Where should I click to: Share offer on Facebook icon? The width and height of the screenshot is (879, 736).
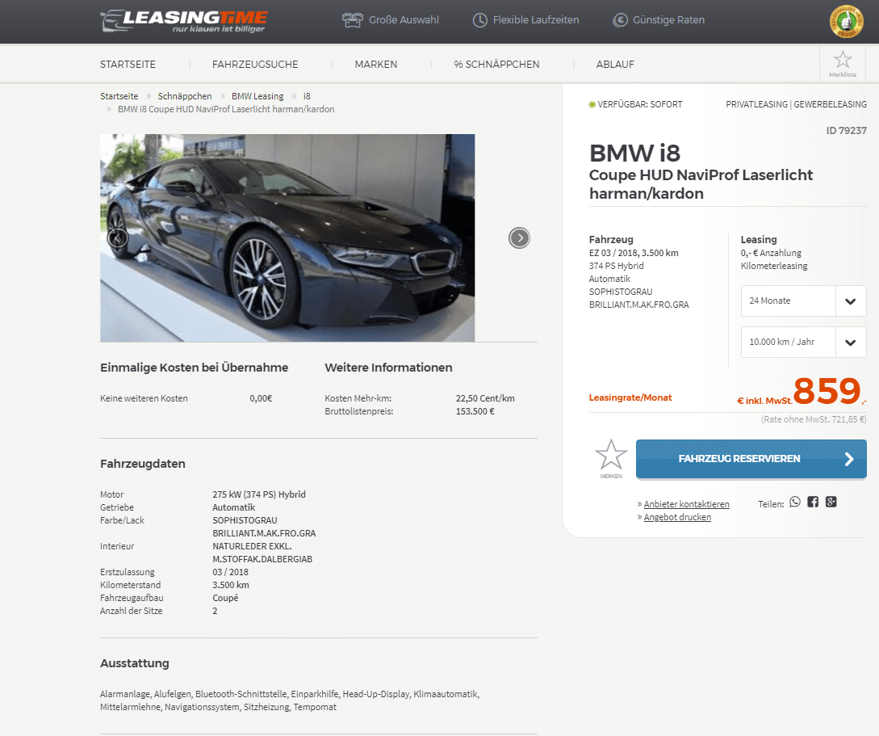pyautogui.click(x=813, y=502)
